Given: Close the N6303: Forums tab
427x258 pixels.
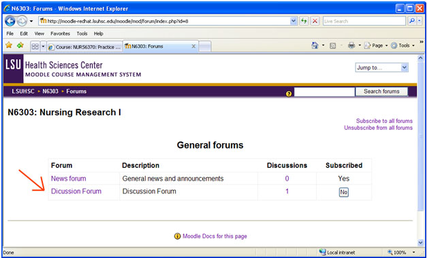Looking at the screenshot, I should click(193, 46).
